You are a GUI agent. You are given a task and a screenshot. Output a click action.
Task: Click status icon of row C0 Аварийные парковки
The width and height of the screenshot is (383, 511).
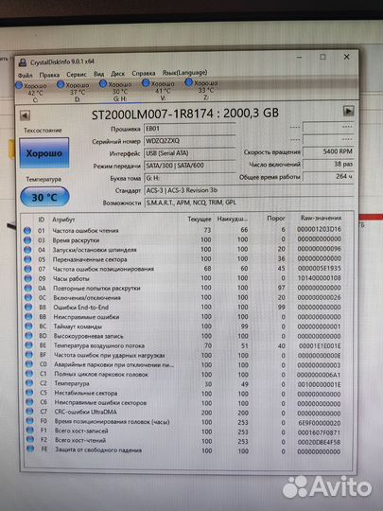pyautogui.click(x=29, y=364)
